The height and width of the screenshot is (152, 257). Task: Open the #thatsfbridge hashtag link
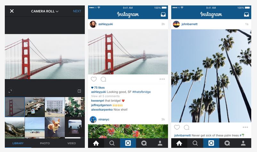click(141, 92)
